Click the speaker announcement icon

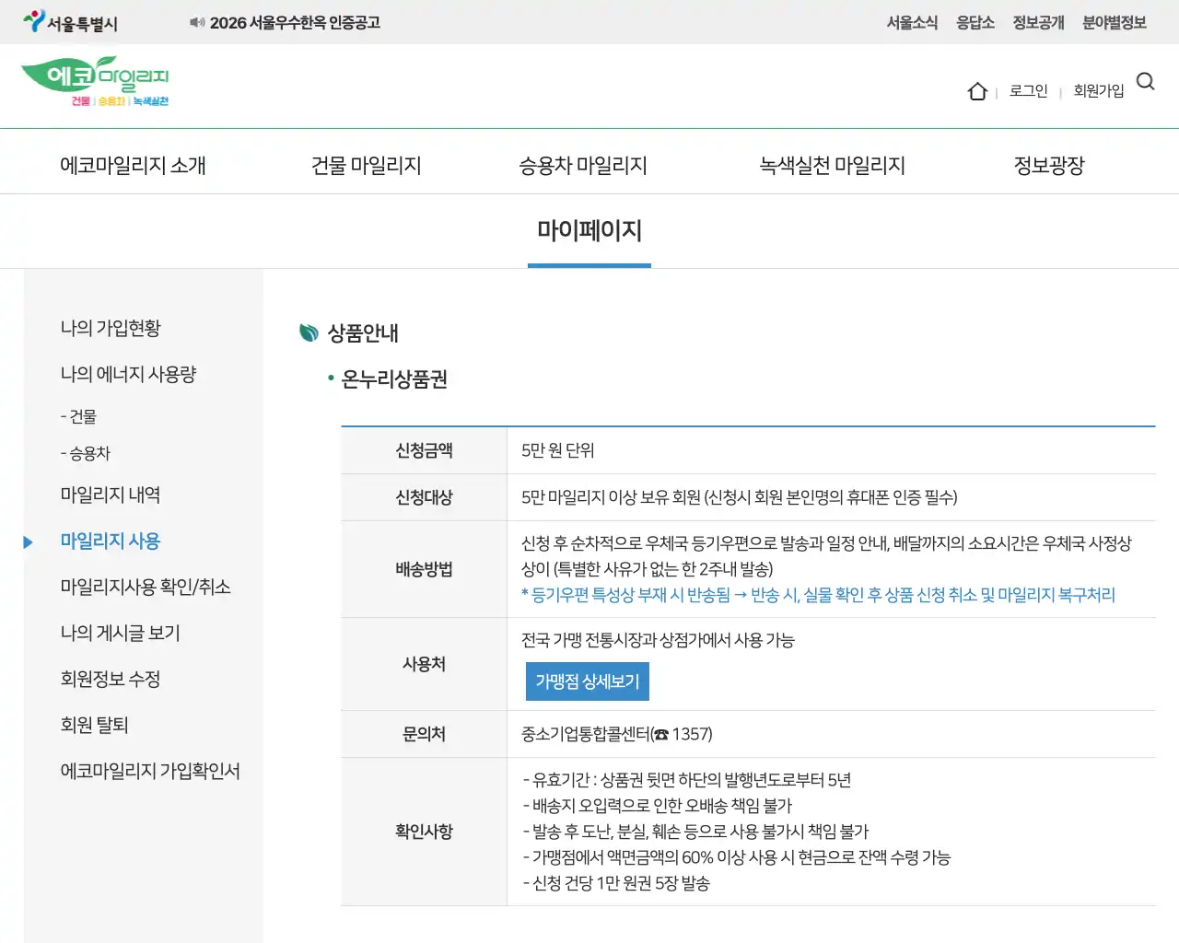click(197, 22)
